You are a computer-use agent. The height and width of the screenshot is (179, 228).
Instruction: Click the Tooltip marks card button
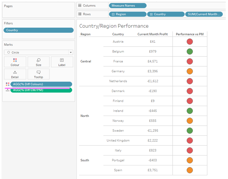coord(39,74)
